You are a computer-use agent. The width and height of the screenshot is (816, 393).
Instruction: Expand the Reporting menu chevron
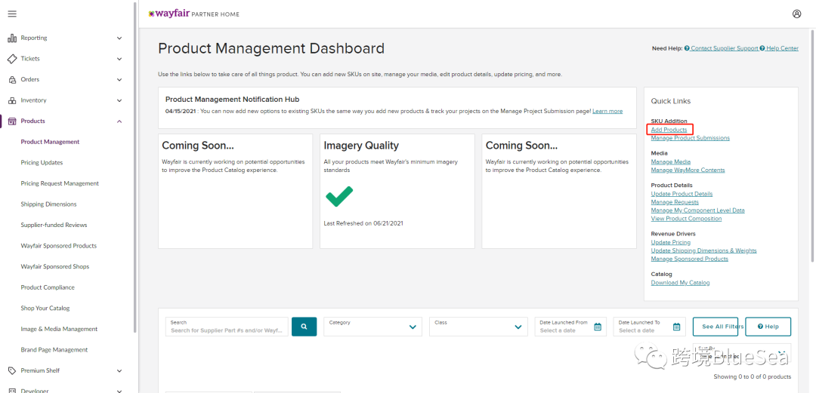click(x=119, y=38)
